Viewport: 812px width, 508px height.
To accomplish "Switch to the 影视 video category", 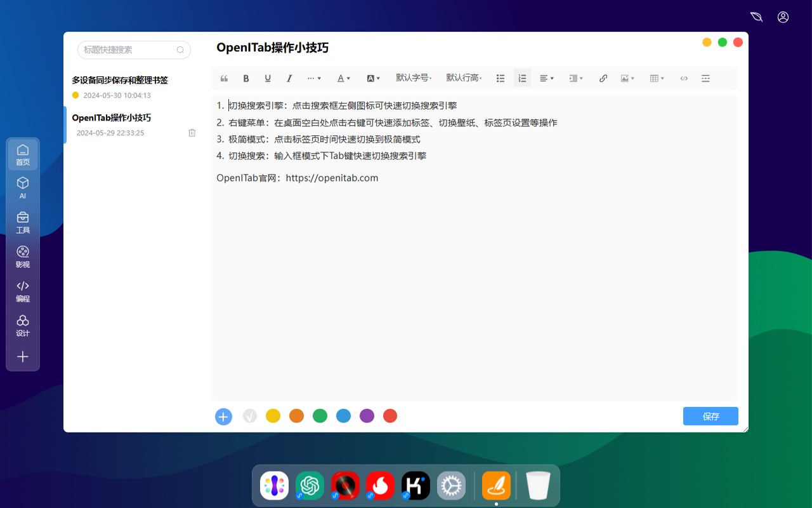I will 23,257.
